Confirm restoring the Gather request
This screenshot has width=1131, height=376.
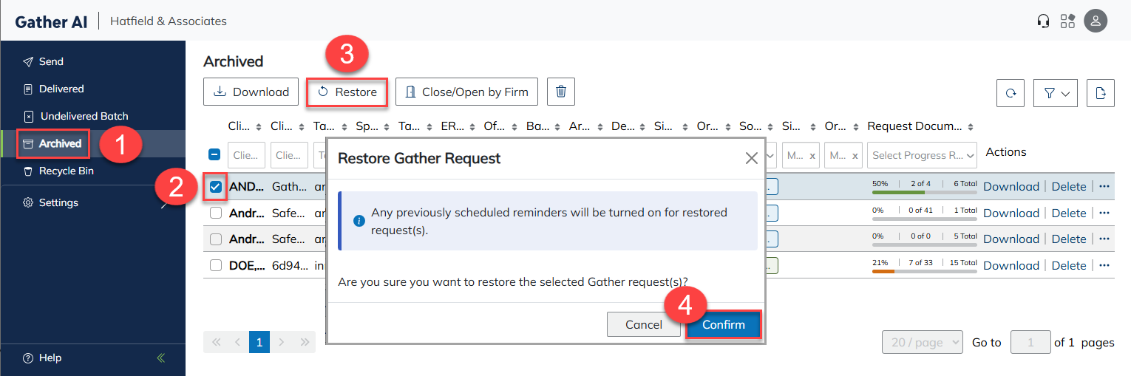click(723, 325)
